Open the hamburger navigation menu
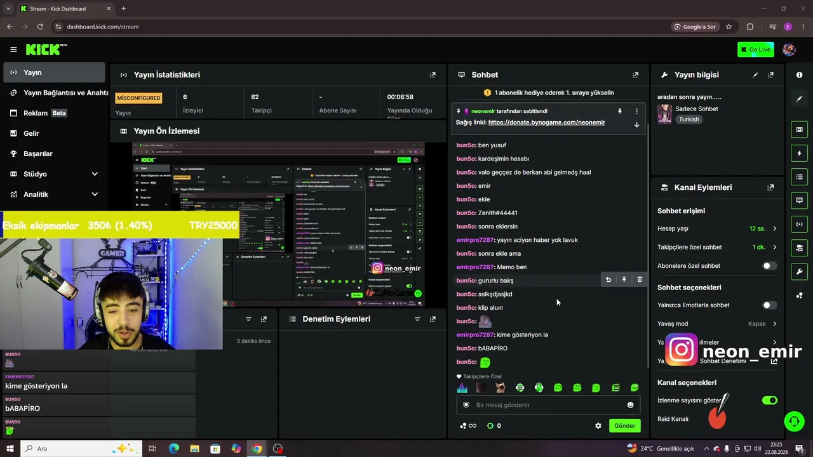 [13, 50]
